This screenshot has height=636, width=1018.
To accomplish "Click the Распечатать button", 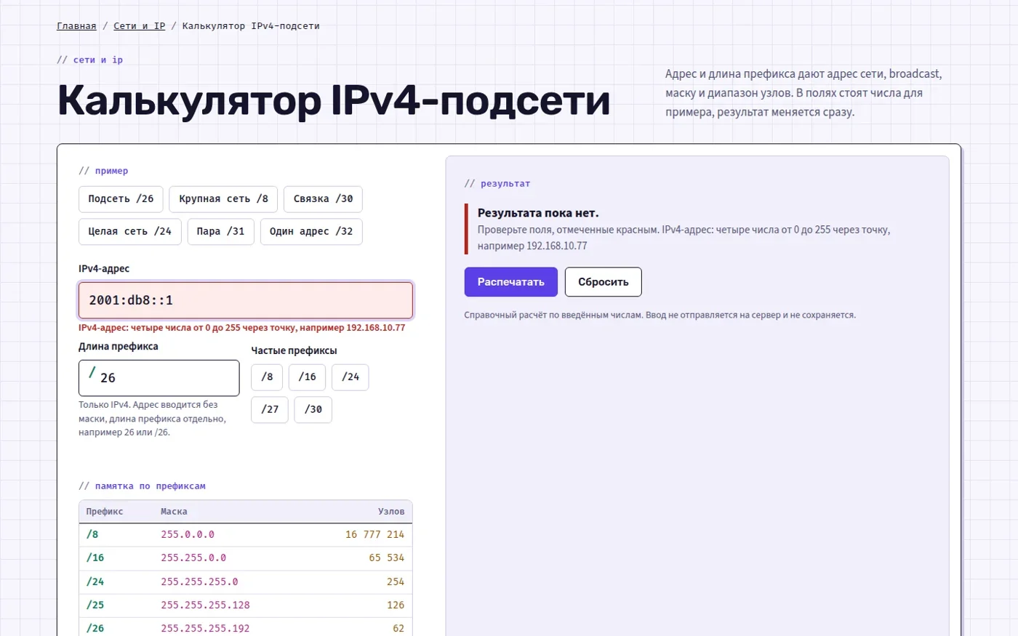I will pyautogui.click(x=511, y=282).
